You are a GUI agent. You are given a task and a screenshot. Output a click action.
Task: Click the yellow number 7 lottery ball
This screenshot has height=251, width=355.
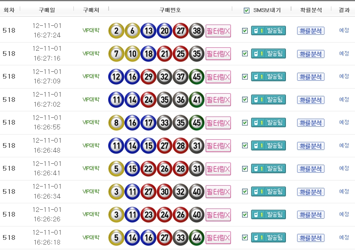point(116,54)
